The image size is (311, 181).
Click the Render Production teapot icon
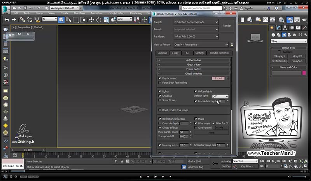[304, 20]
